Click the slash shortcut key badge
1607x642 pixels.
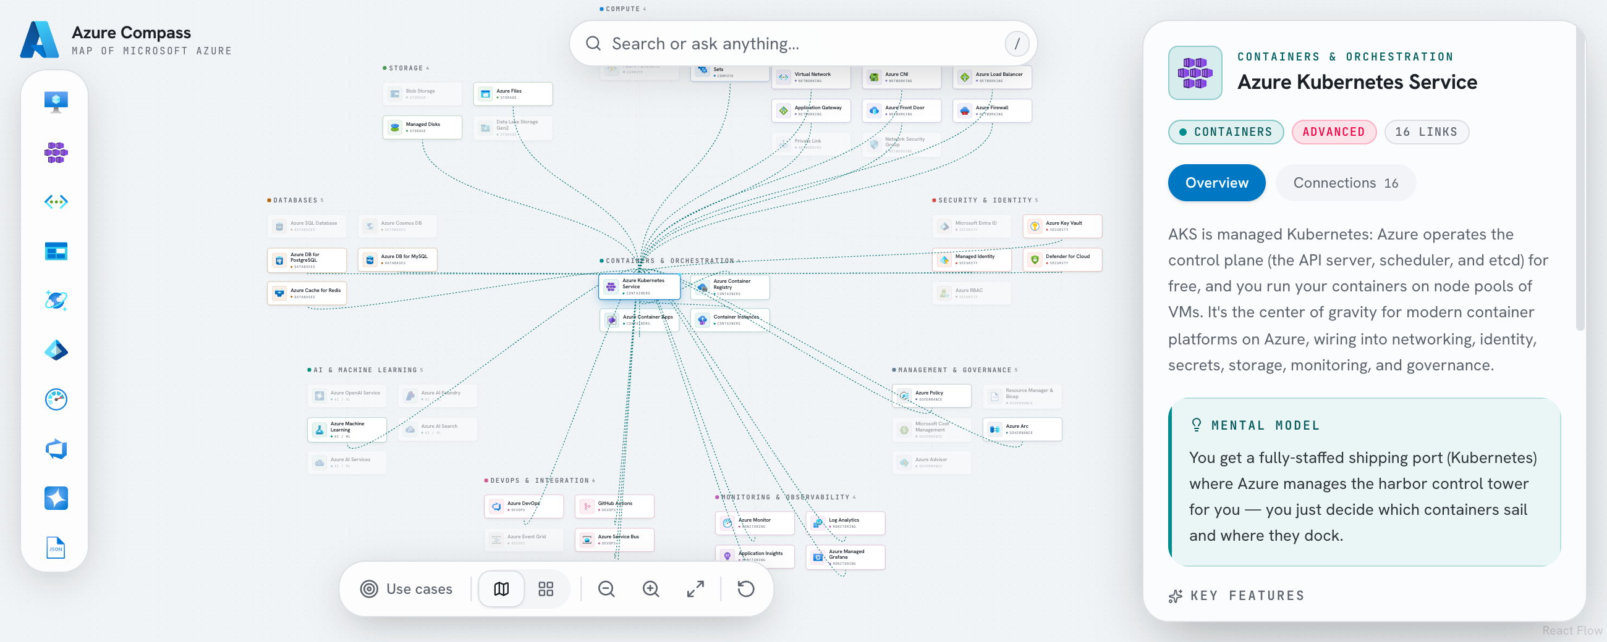(x=1017, y=44)
